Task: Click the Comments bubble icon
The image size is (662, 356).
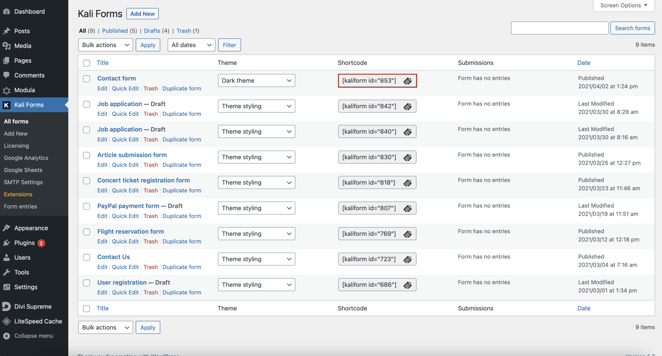Action: pos(6,75)
